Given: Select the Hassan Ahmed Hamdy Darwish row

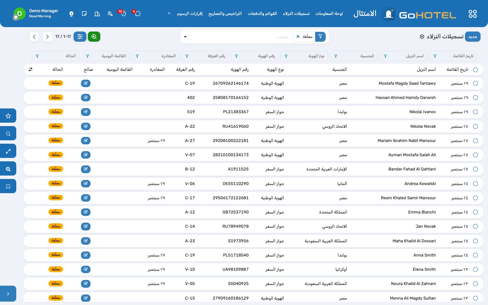Looking at the screenshot, I should click(x=475, y=98).
